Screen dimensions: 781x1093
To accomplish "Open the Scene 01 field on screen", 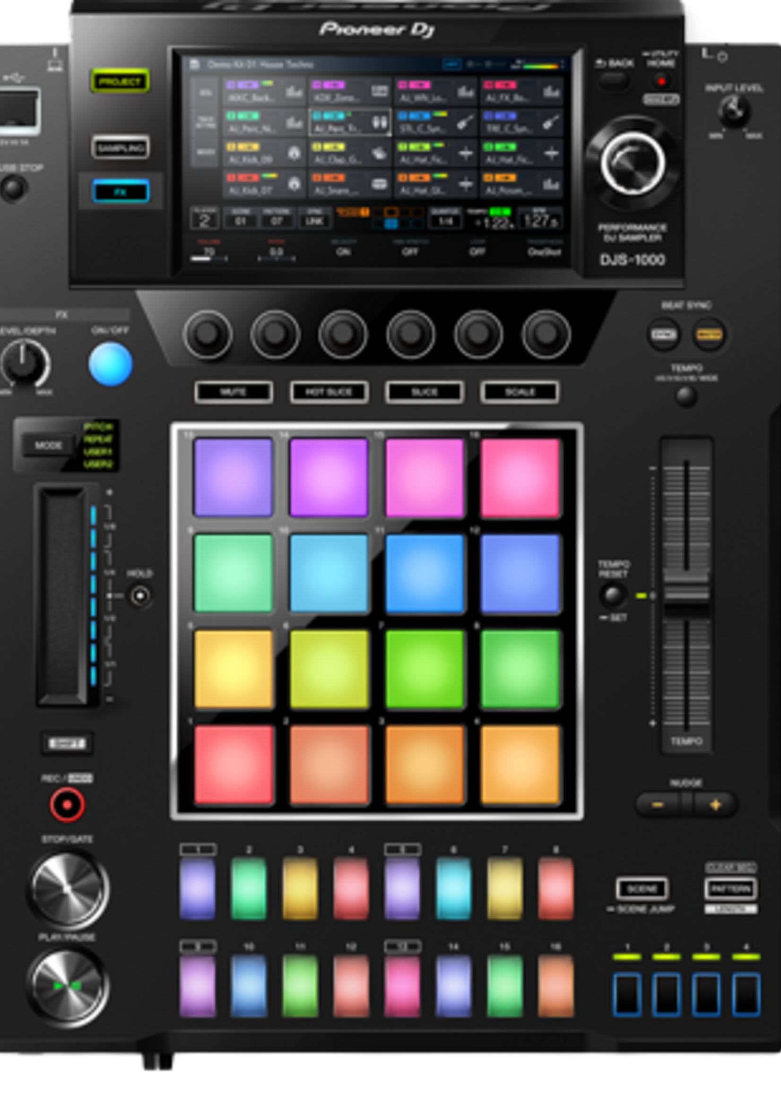I will coord(241,218).
